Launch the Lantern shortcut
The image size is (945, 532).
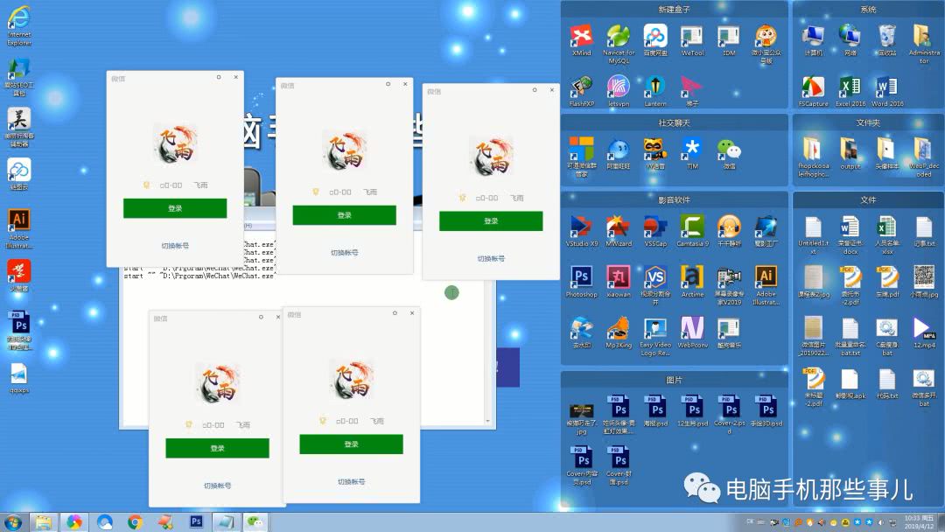pyautogui.click(x=655, y=87)
